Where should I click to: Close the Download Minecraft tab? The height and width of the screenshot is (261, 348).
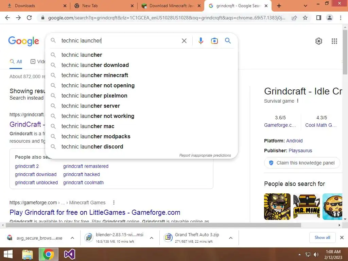[199, 6]
